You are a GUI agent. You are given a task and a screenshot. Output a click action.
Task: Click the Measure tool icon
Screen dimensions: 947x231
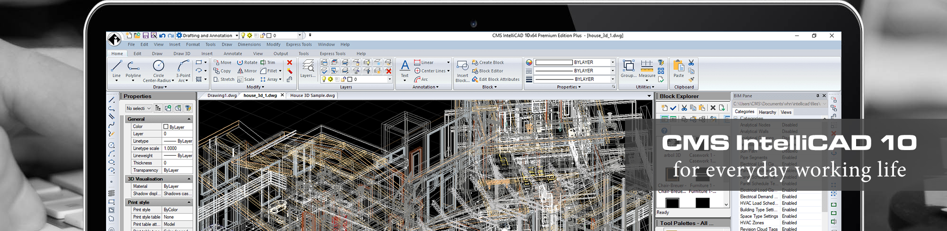click(x=647, y=65)
